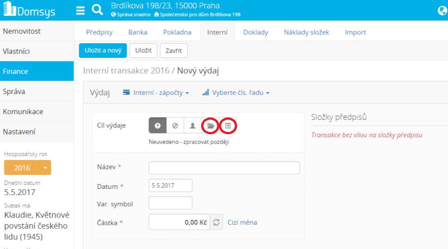
Task: Open Komunikace in the sidebar
Action: [x=37, y=112]
